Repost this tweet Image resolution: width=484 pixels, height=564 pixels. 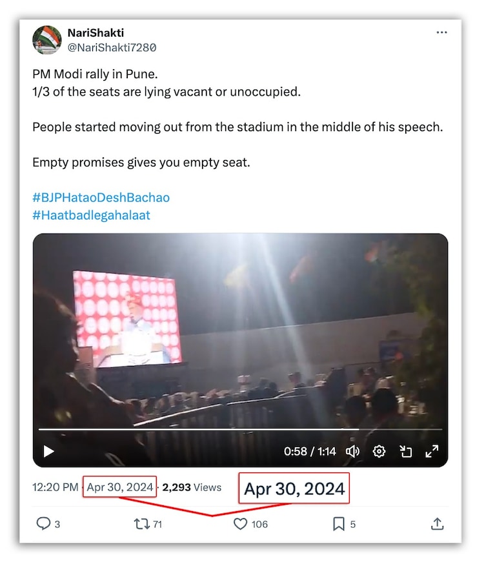pyautogui.click(x=141, y=524)
